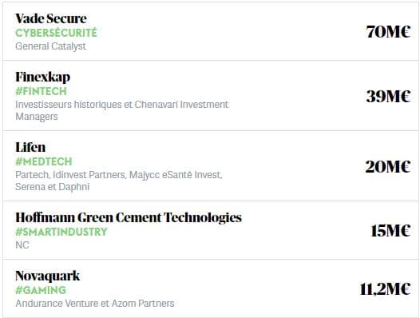Click the 20M€ funding amount

(x=387, y=166)
